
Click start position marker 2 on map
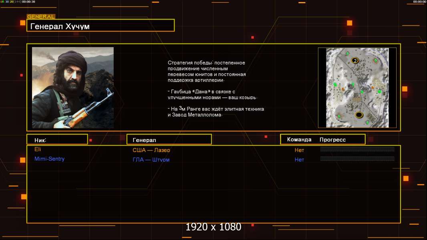[x=355, y=60]
